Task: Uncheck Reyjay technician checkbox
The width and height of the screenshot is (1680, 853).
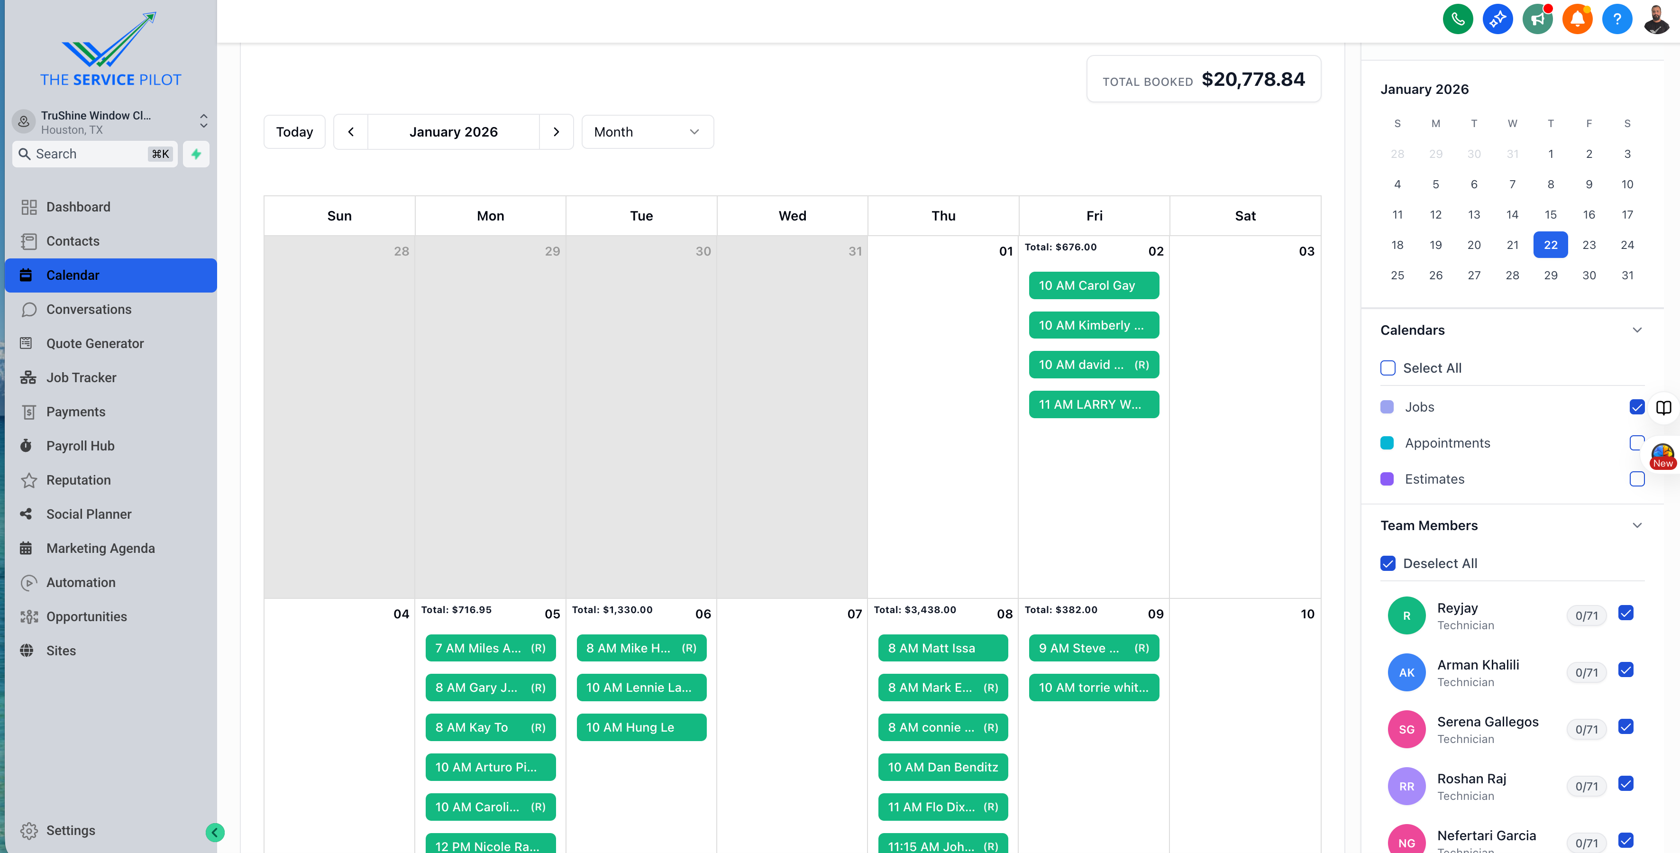Action: click(x=1625, y=614)
